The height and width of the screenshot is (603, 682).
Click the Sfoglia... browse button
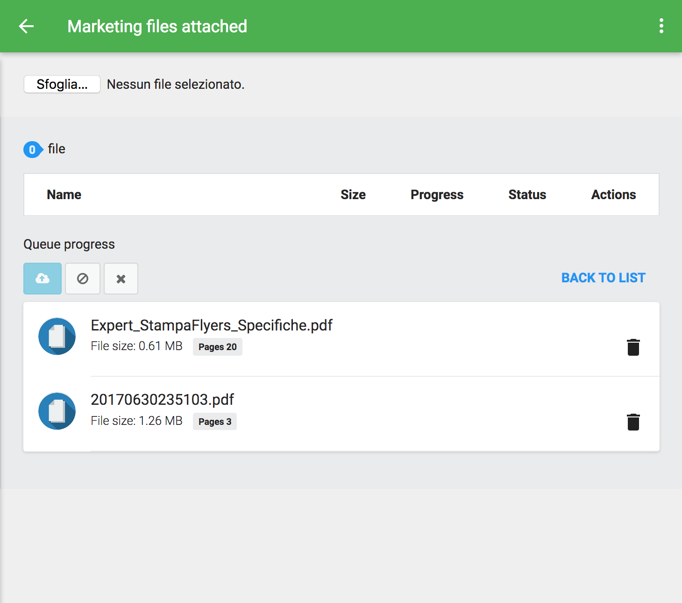[62, 85]
